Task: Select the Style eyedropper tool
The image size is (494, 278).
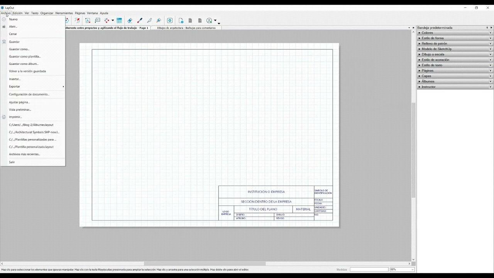Action: 140,20
